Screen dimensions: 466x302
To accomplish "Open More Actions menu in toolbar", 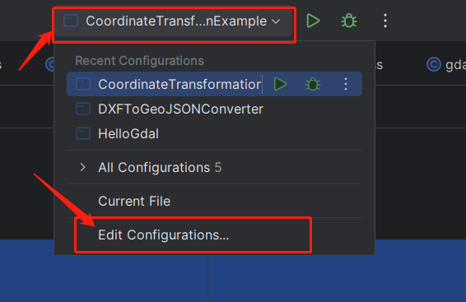I will tap(385, 21).
